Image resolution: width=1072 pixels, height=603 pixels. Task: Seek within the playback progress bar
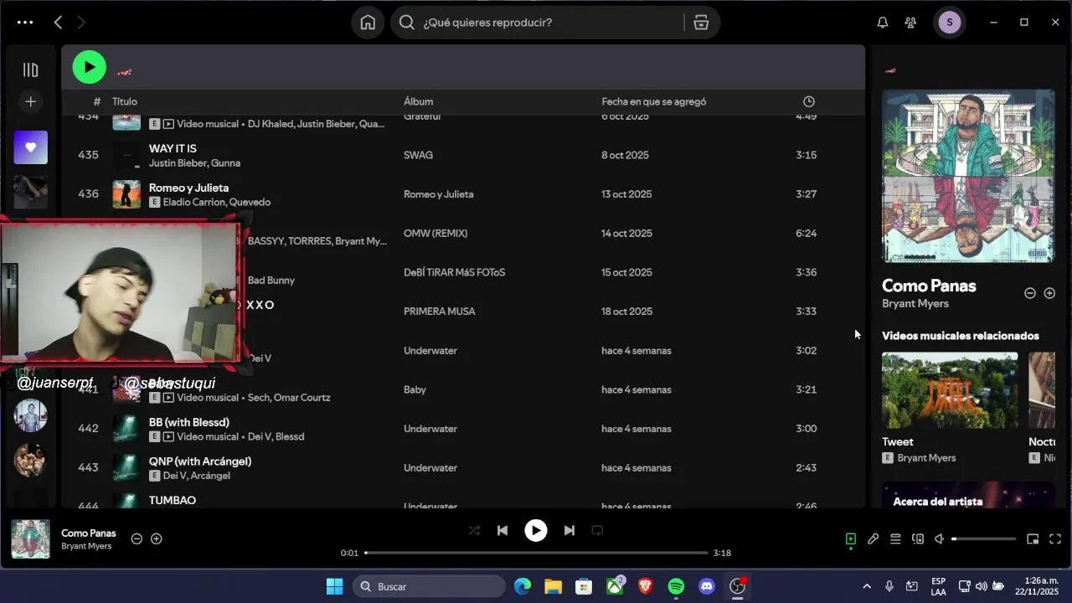click(x=536, y=553)
